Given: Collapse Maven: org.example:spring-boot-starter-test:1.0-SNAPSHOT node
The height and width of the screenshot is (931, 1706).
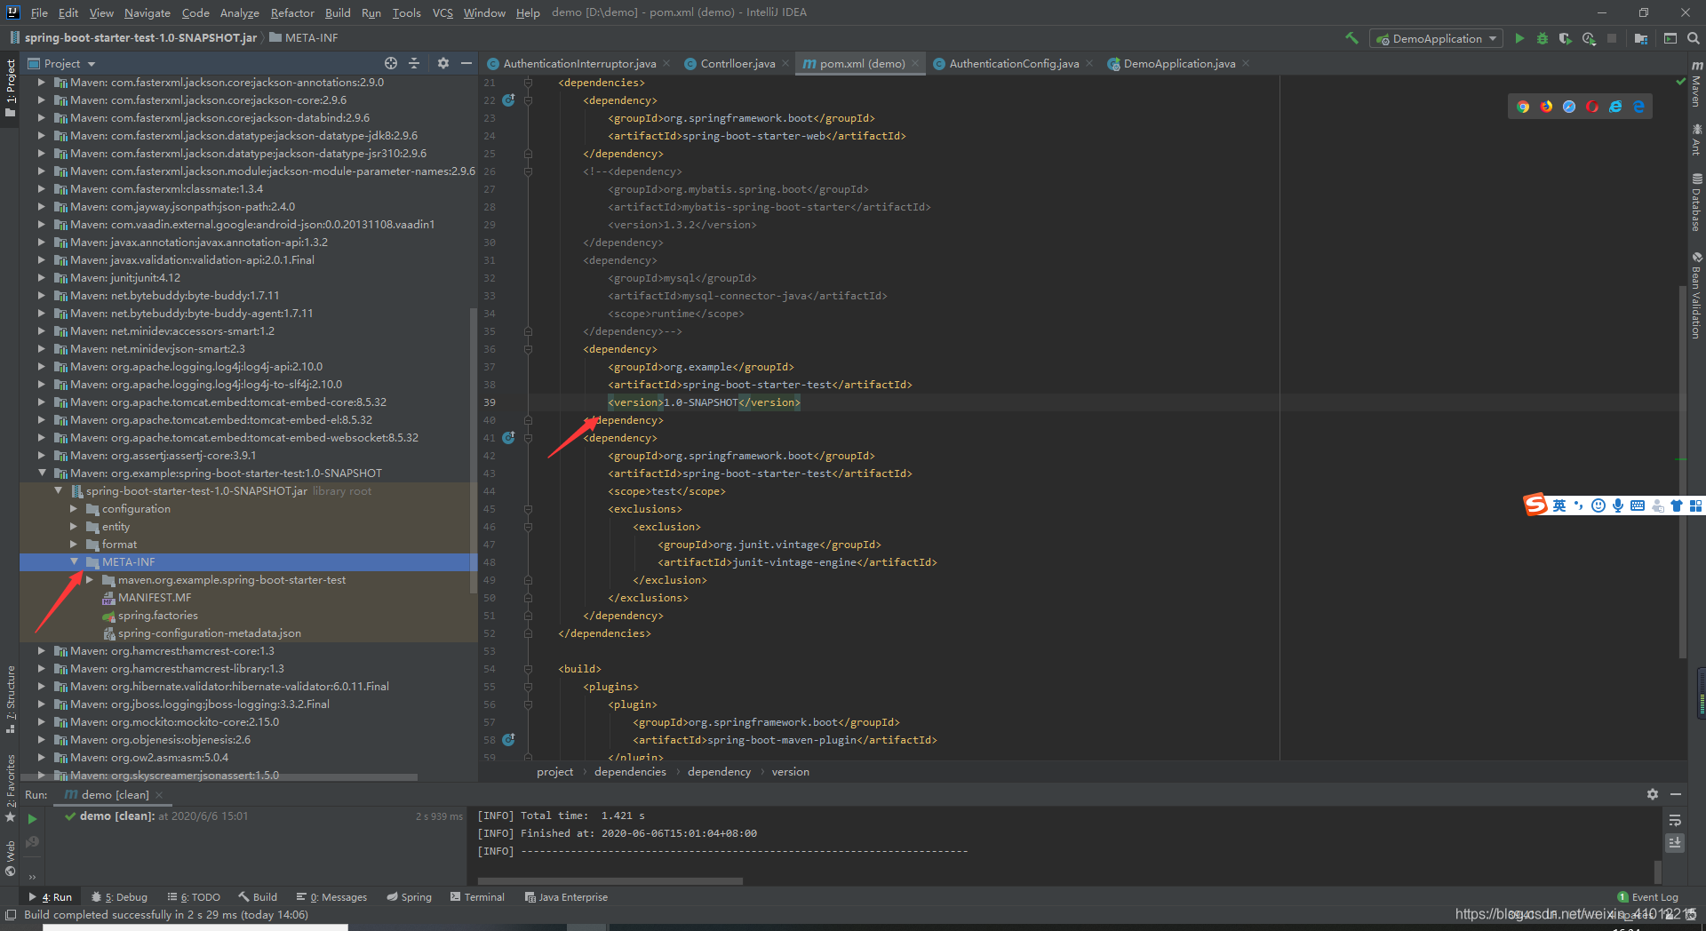Looking at the screenshot, I should 41,473.
